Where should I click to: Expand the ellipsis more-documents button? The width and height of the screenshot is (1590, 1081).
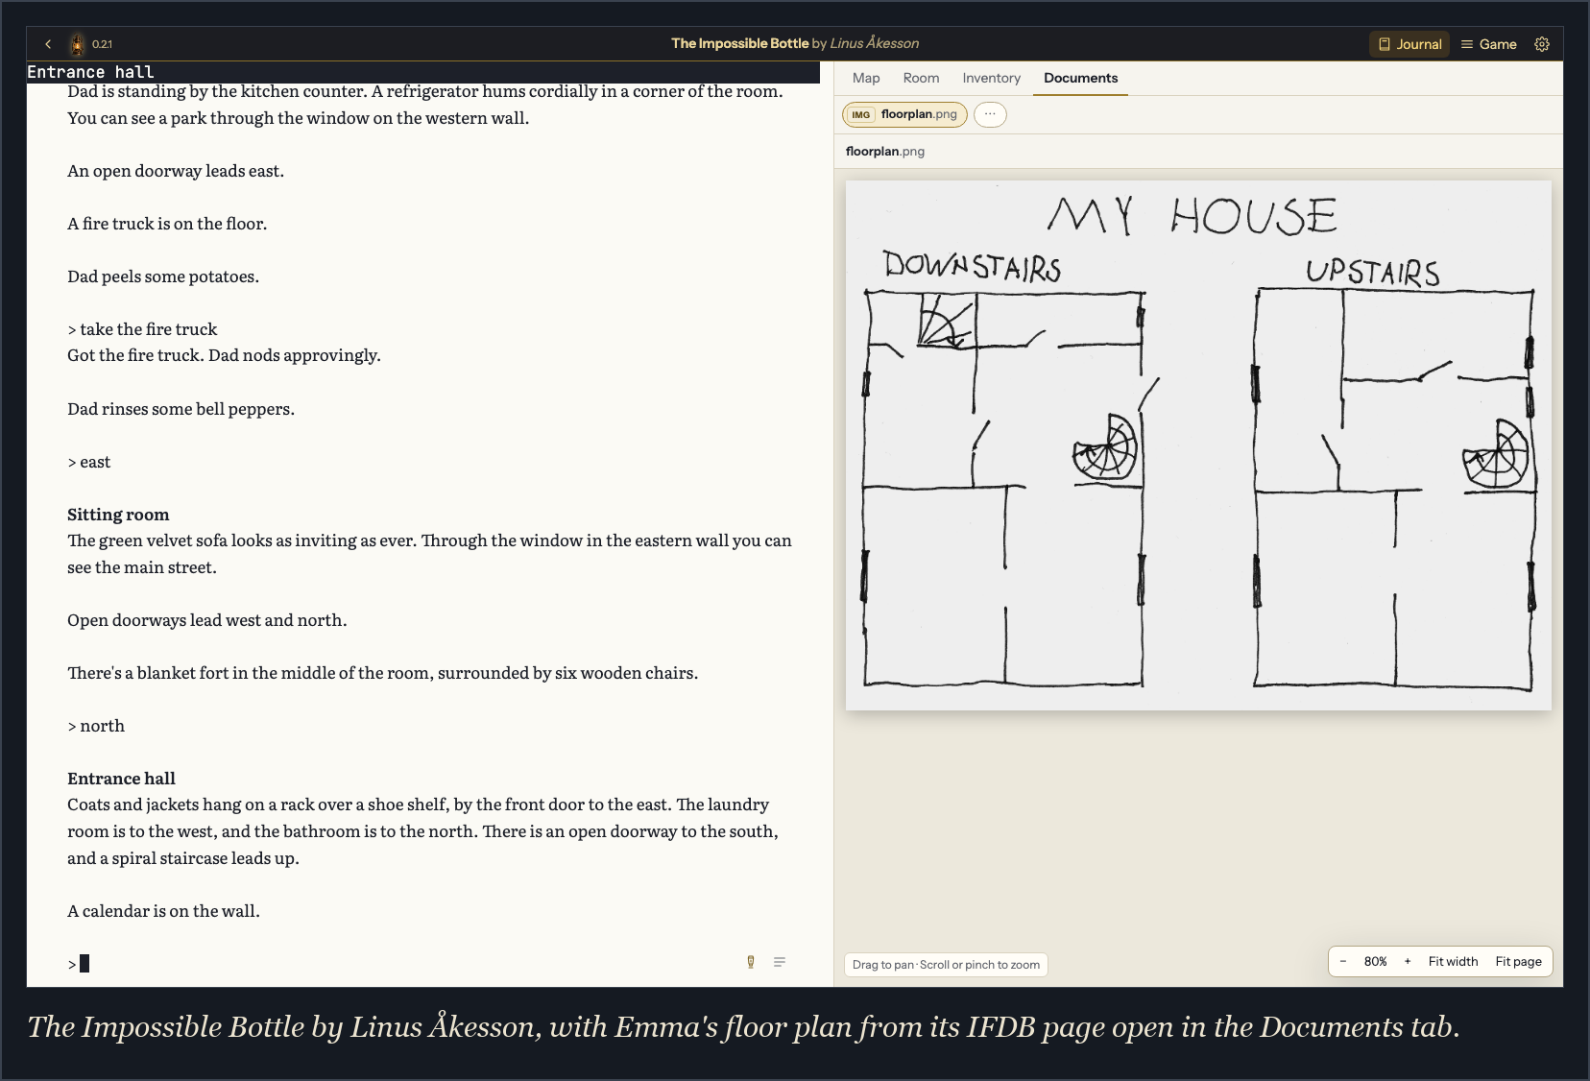(990, 114)
